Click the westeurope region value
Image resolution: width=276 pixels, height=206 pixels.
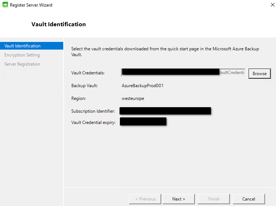133,98
